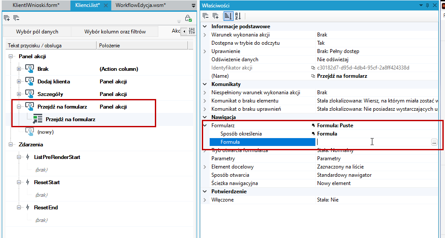
Task: Close the Klienci.list tab
Action: (x=106, y=5)
